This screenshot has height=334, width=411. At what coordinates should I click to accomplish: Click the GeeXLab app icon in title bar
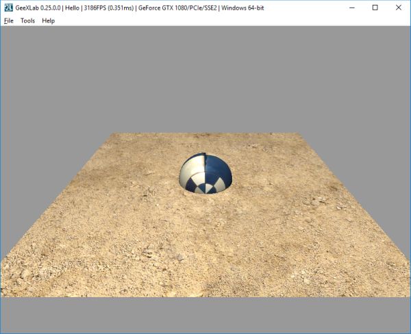(x=8, y=8)
